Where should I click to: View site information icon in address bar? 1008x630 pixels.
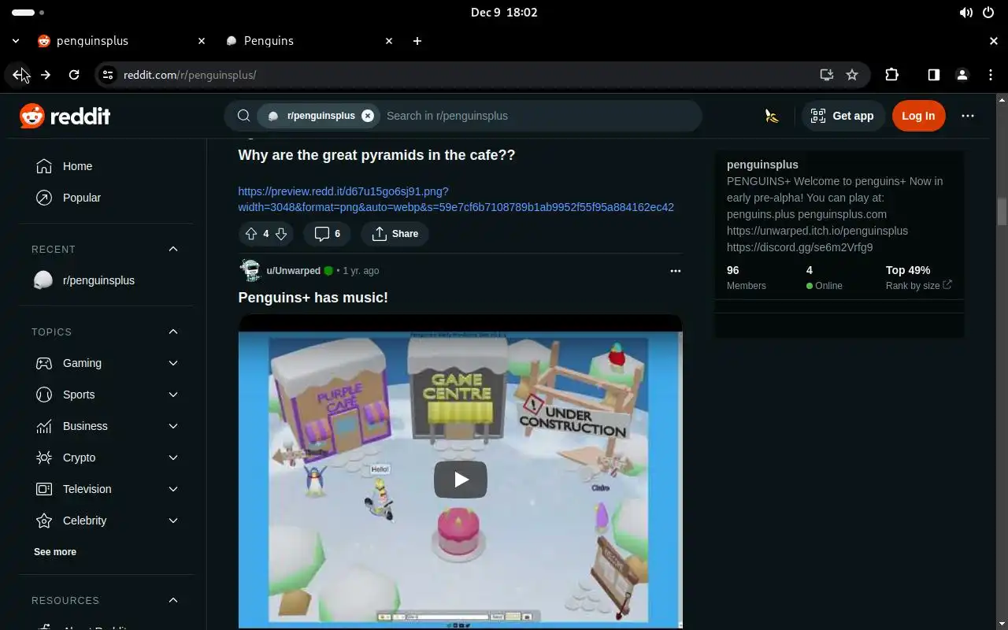108,75
